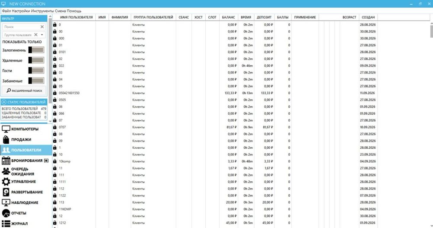Click the lock icon for user 1122
Viewport: 433px width, 228px height.
55,196
